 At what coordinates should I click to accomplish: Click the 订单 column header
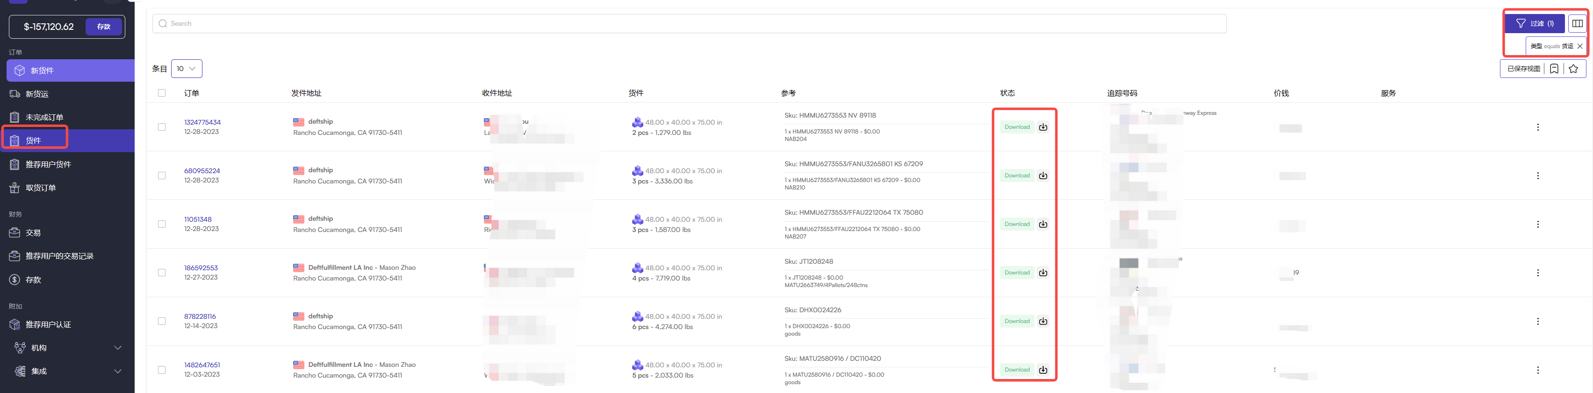click(192, 93)
